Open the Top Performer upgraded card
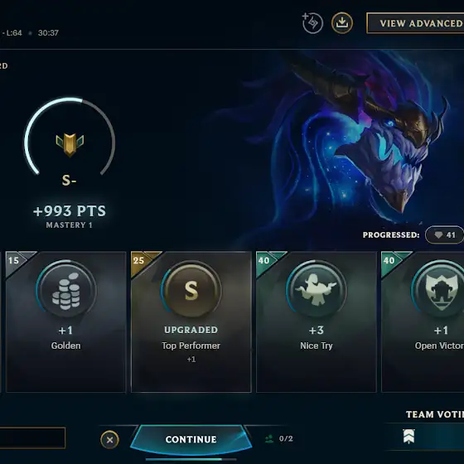The image size is (464, 464). tap(191, 322)
